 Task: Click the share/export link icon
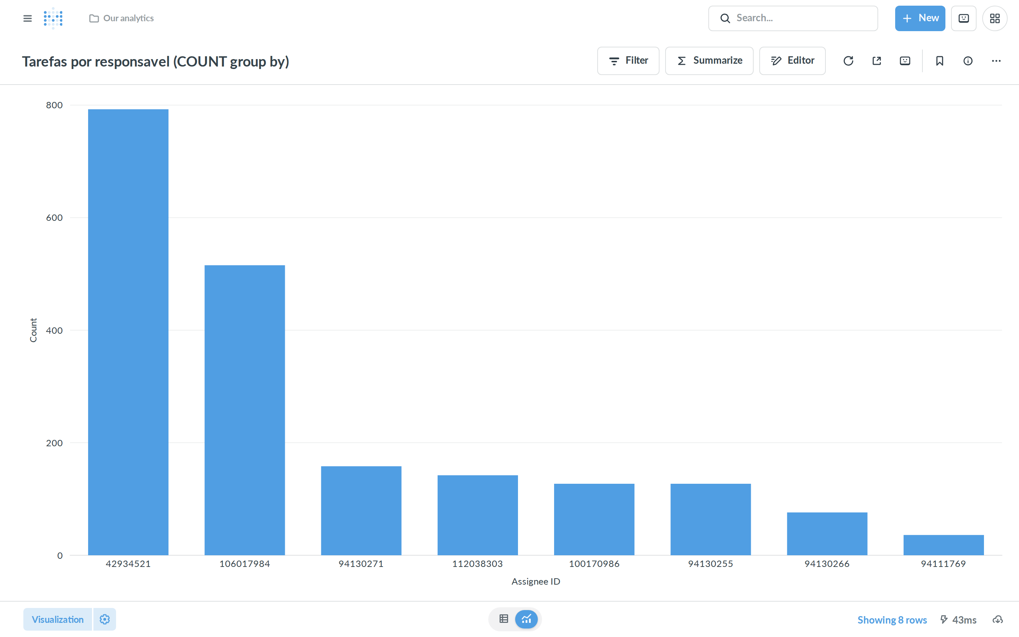[876, 61]
